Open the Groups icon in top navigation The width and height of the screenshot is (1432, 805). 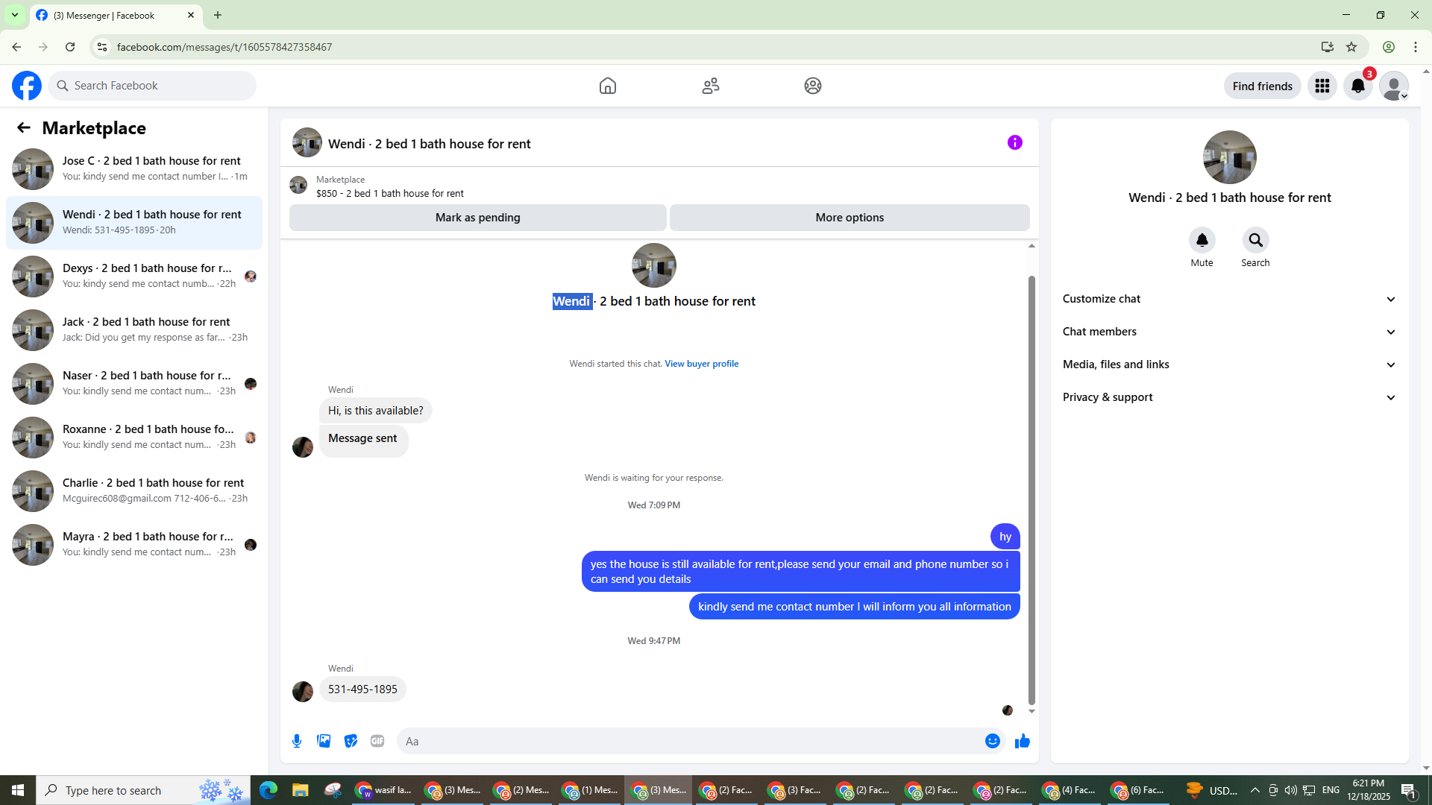[813, 86]
